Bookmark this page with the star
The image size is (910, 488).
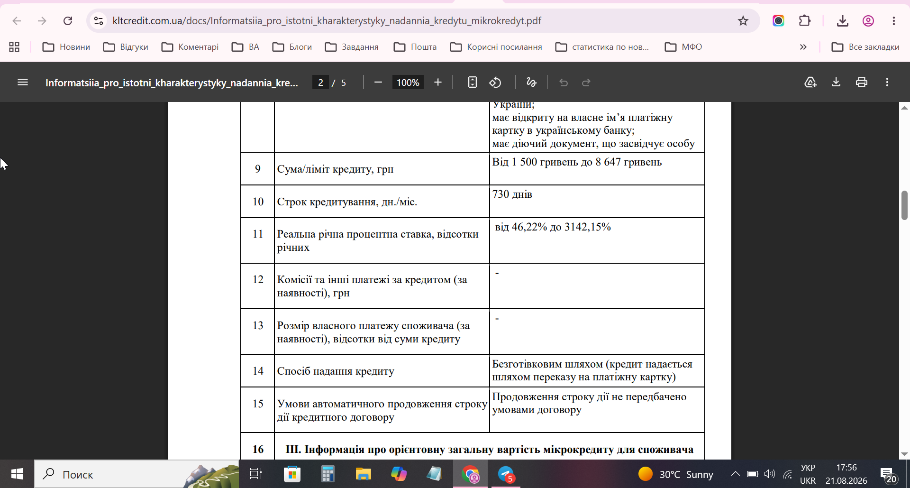coord(743,21)
